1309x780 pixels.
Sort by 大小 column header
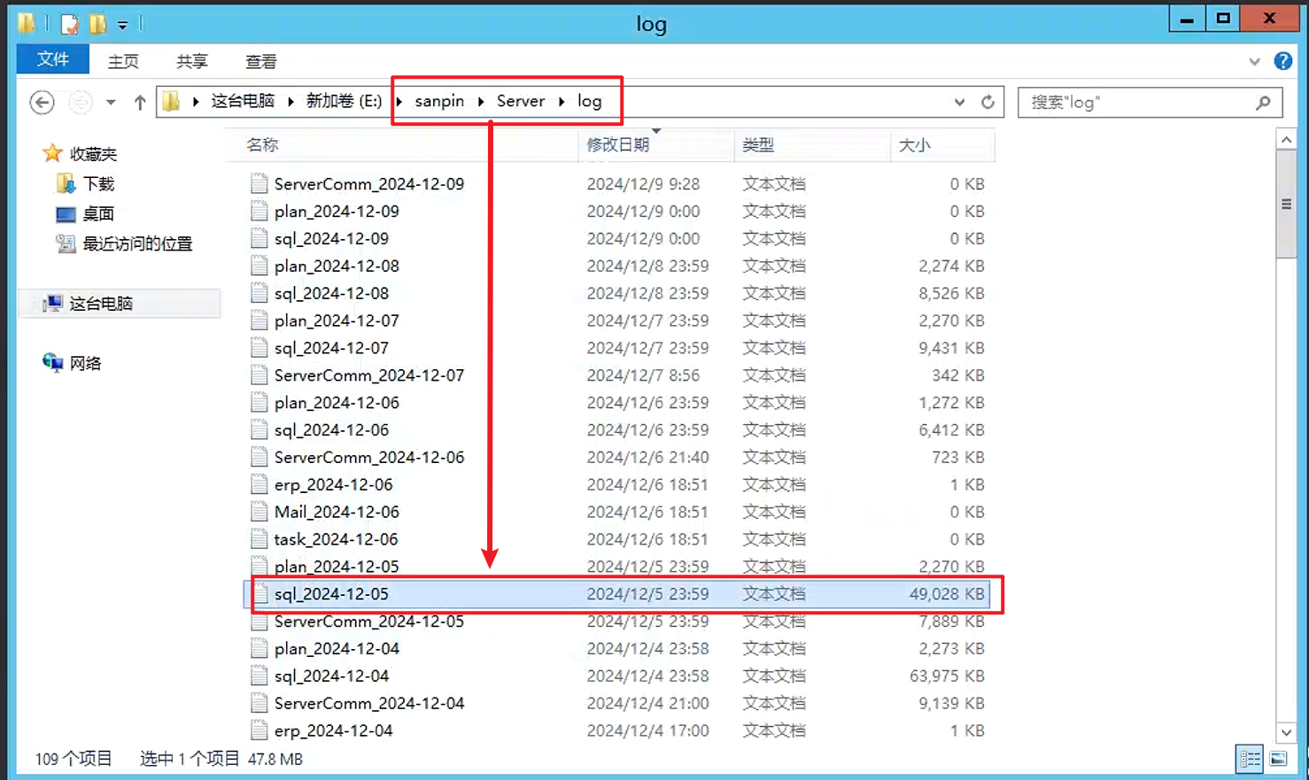click(x=942, y=145)
